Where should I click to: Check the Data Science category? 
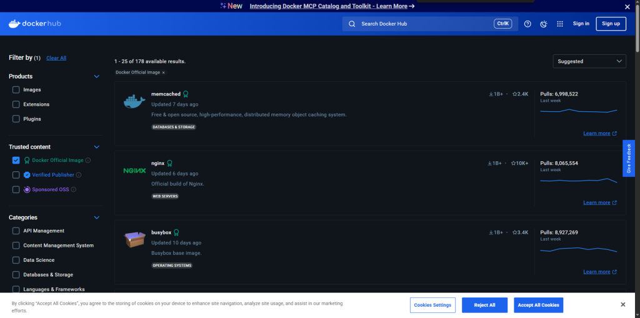pyautogui.click(x=16, y=260)
